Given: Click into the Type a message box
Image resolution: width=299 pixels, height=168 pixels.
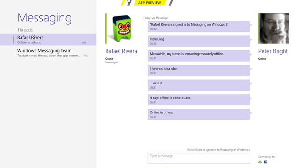Looking at the screenshot, I should tap(199, 158).
